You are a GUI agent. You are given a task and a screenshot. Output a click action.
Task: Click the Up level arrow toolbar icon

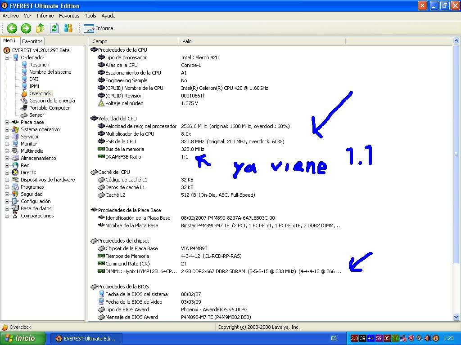pyautogui.click(x=40, y=28)
